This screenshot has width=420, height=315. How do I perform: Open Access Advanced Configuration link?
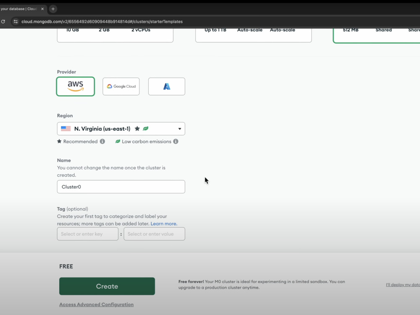[97, 304]
